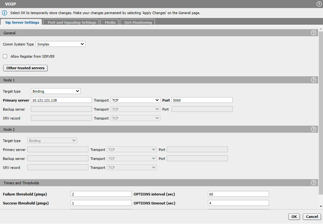The width and height of the screenshot is (323, 224).
Task: Click the blue info icon beside the notice
Action: click(4, 13)
